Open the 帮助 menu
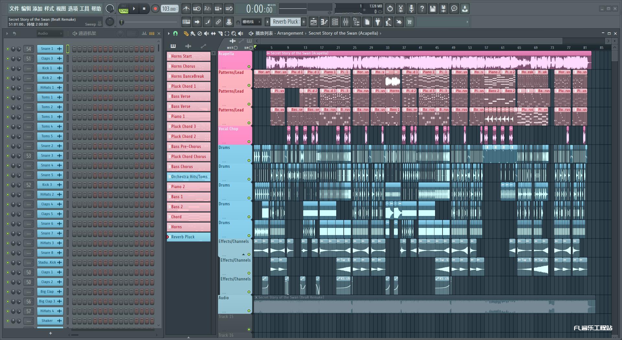 pyautogui.click(x=96, y=9)
